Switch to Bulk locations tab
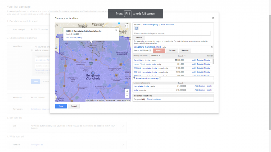The width and height of the screenshot is (271, 152). pos(168,25)
